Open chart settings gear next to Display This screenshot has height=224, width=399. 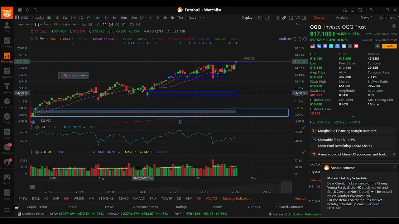click(x=260, y=18)
